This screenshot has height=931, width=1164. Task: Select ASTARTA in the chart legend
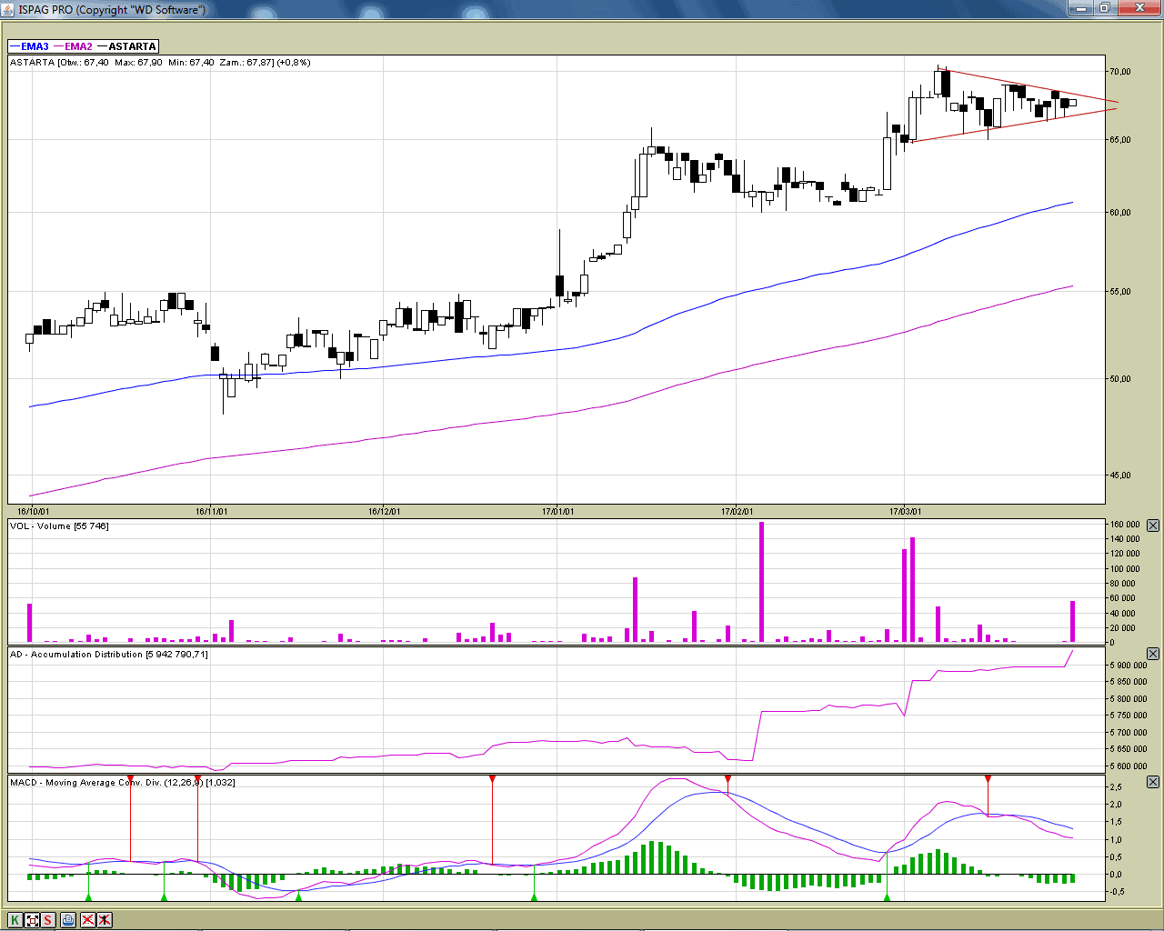point(132,46)
